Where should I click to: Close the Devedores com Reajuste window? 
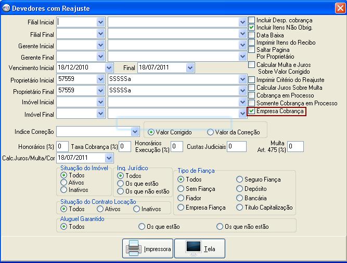[339, 7]
